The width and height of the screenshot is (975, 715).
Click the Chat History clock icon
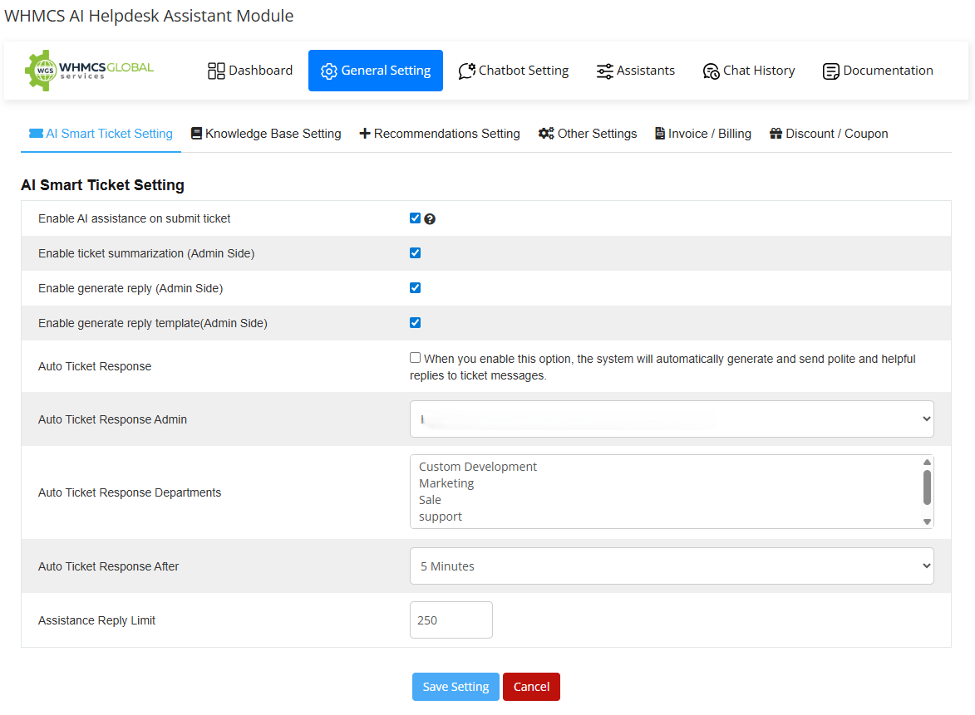(711, 71)
